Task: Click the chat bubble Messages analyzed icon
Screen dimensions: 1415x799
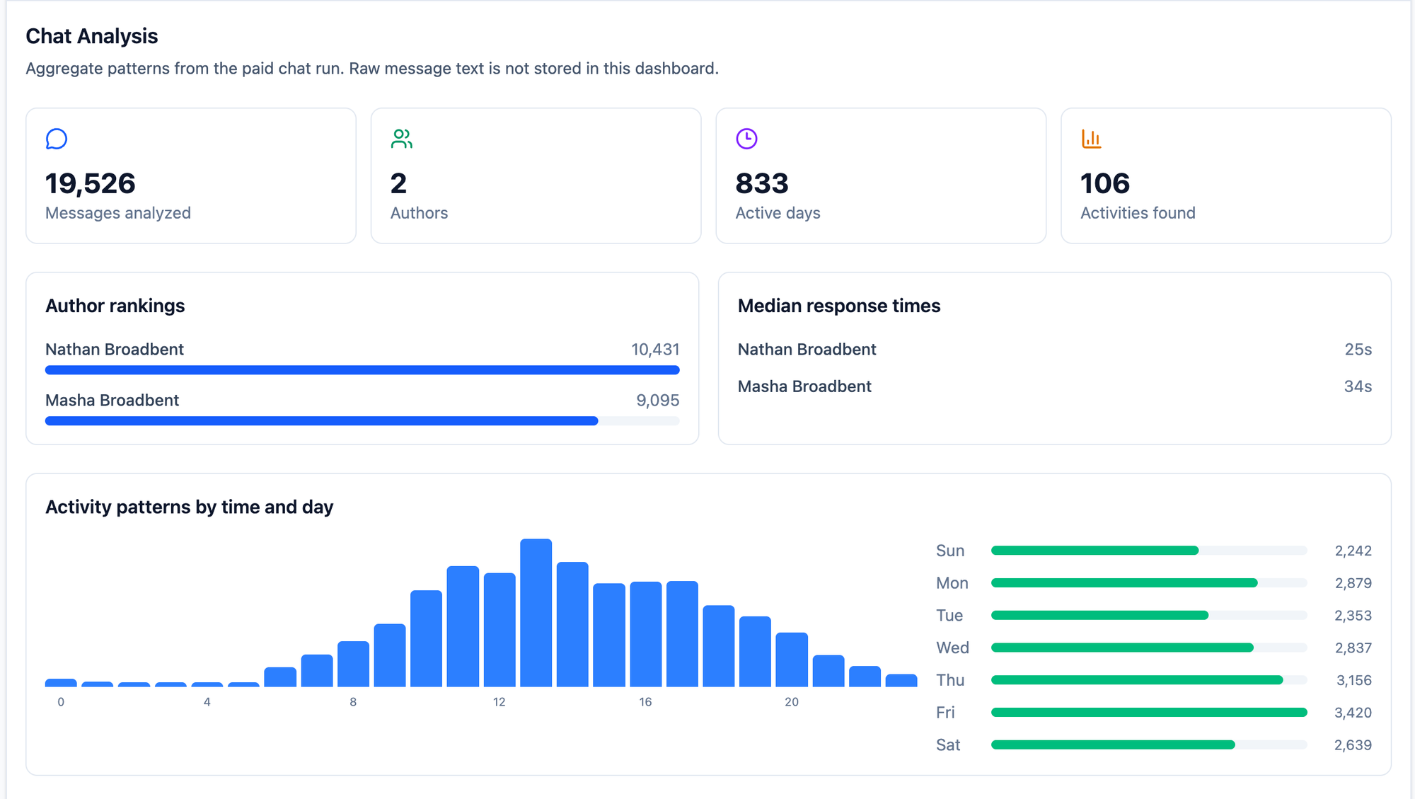Action: pyautogui.click(x=57, y=139)
